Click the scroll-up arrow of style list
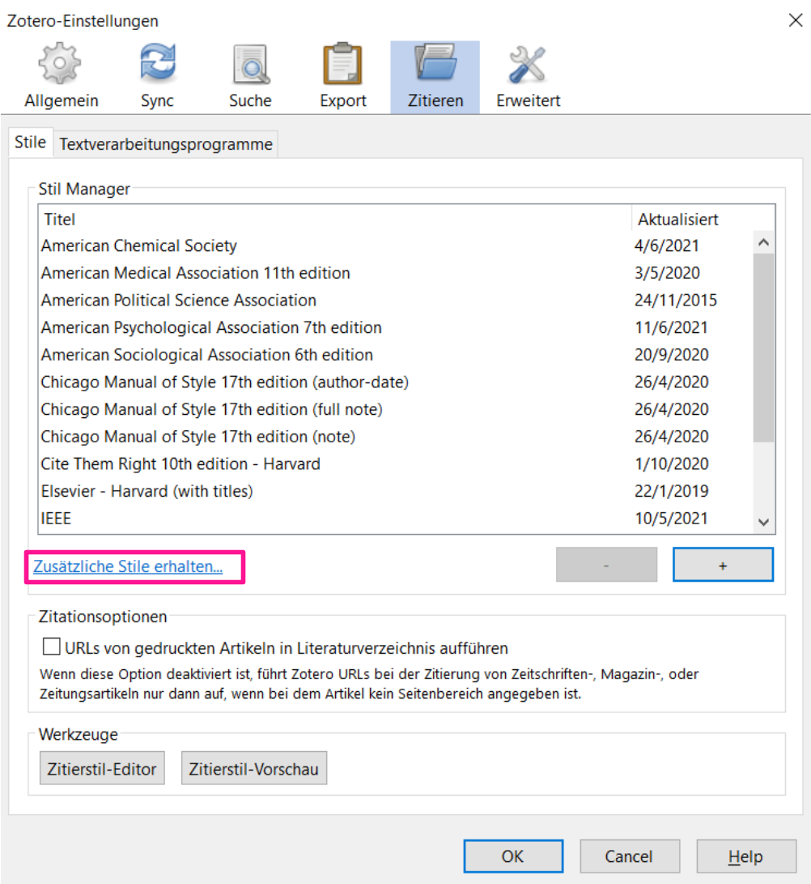This screenshot has width=811, height=884. click(x=764, y=242)
